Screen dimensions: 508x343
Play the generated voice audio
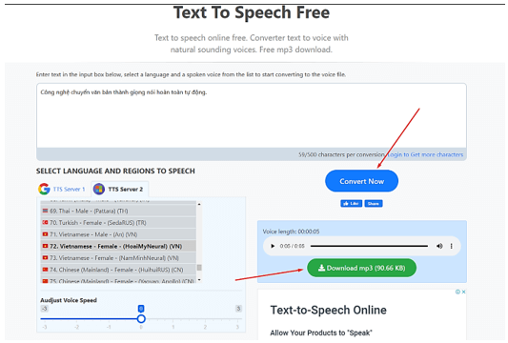coord(273,246)
